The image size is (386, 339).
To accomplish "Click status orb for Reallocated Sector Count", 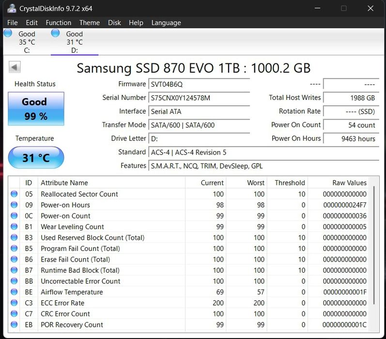I will (x=14, y=194).
